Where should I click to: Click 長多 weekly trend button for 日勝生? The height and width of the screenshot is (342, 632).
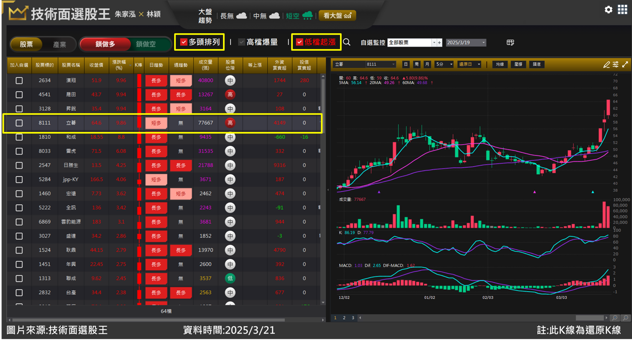click(181, 165)
